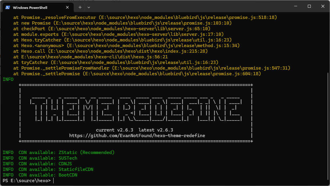Click the 'at module.exports' stack line

click(118, 34)
